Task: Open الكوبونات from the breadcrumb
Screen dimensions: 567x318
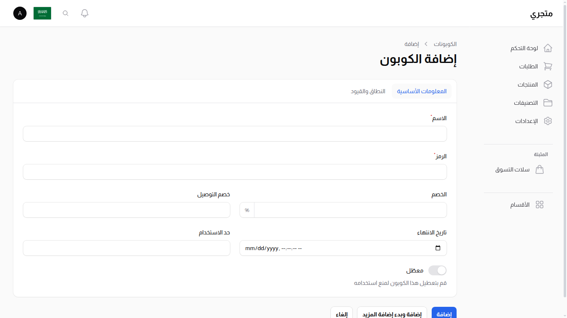Action: pos(445,44)
